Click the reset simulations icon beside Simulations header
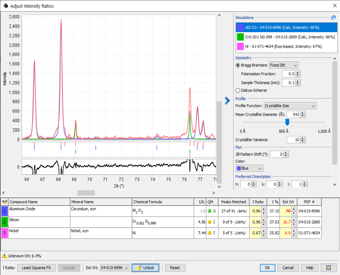 pos(333,18)
